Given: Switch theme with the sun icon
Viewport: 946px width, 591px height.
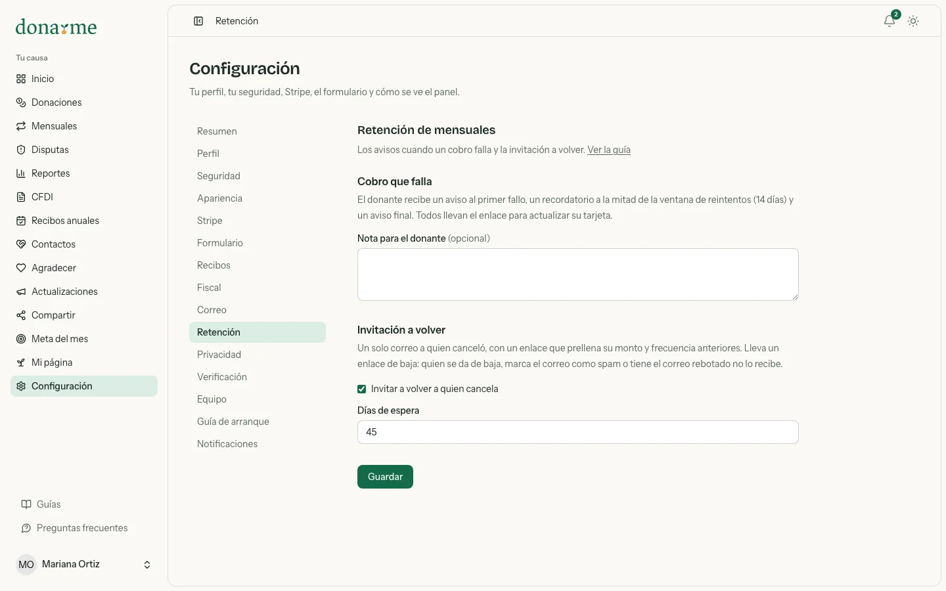Looking at the screenshot, I should (913, 21).
